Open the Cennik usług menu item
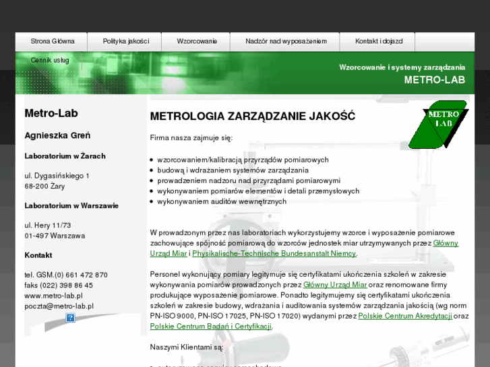The height and width of the screenshot is (367, 490). [x=49, y=61]
